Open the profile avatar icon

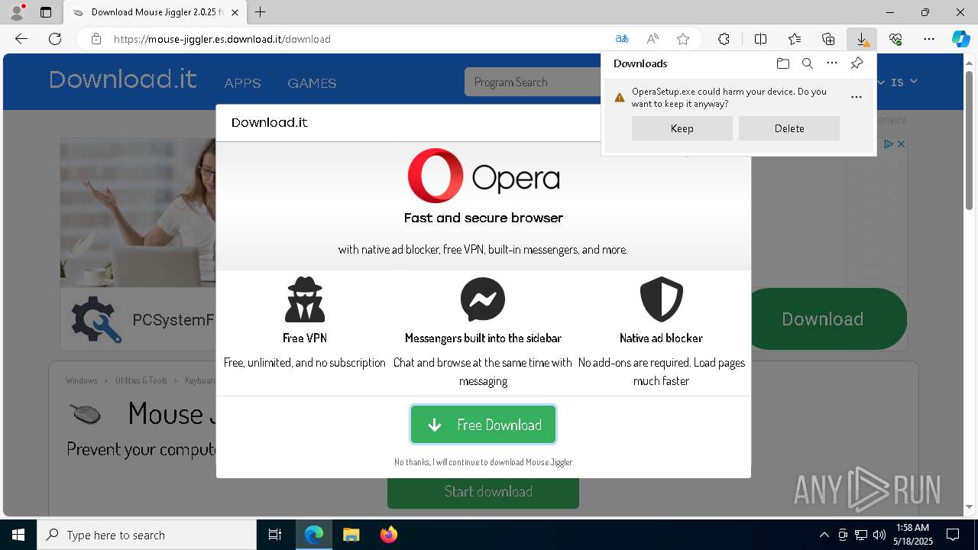click(x=17, y=12)
